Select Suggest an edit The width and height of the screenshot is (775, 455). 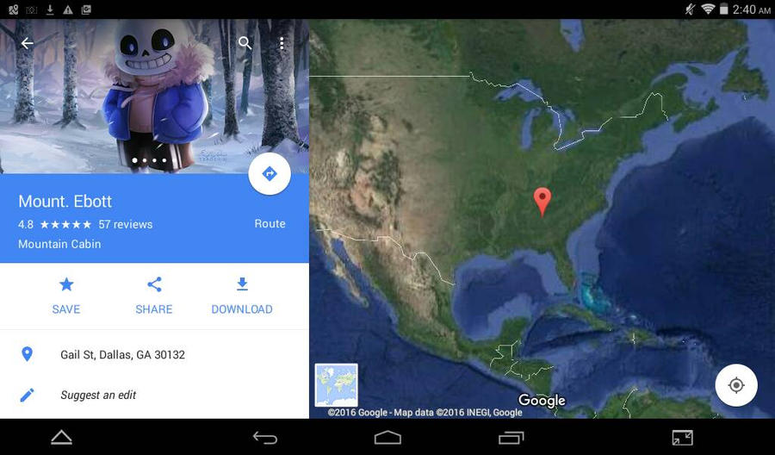[x=98, y=396]
